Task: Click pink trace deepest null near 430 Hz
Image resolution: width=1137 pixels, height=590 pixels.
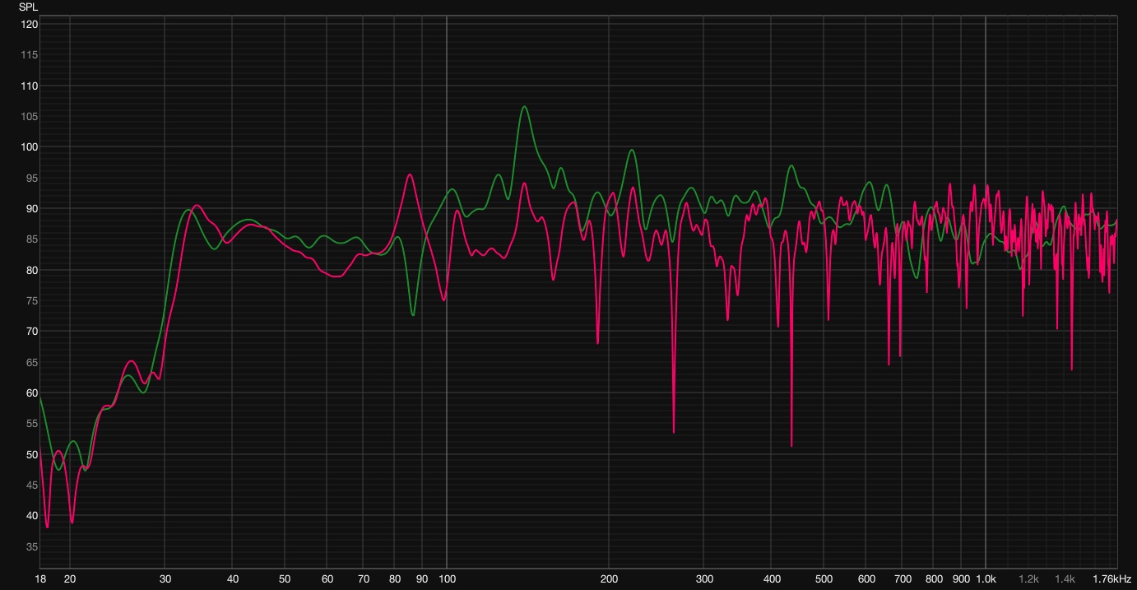Action: pyautogui.click(x=791, y=446)
